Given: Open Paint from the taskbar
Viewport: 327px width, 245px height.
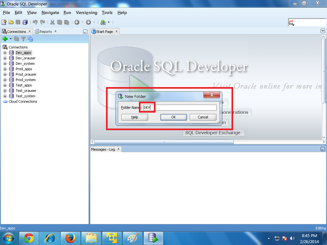Looking at the screenshot, I should [x=133, y=238].
